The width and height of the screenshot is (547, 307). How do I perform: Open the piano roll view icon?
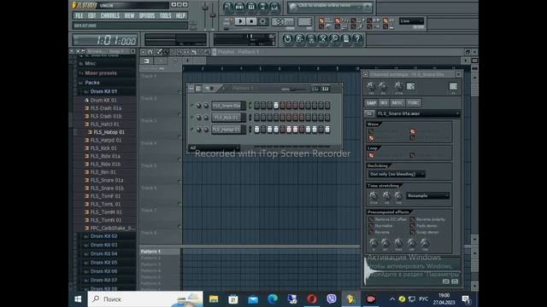point(251,6)
